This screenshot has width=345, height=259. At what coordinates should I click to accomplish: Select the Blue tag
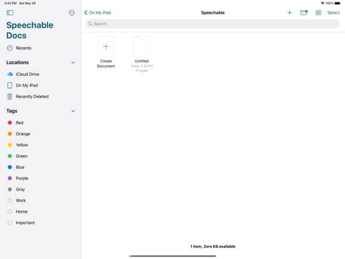(x=16, y=167)
